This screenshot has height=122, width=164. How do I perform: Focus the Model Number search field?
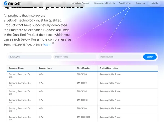click(120, 57)
